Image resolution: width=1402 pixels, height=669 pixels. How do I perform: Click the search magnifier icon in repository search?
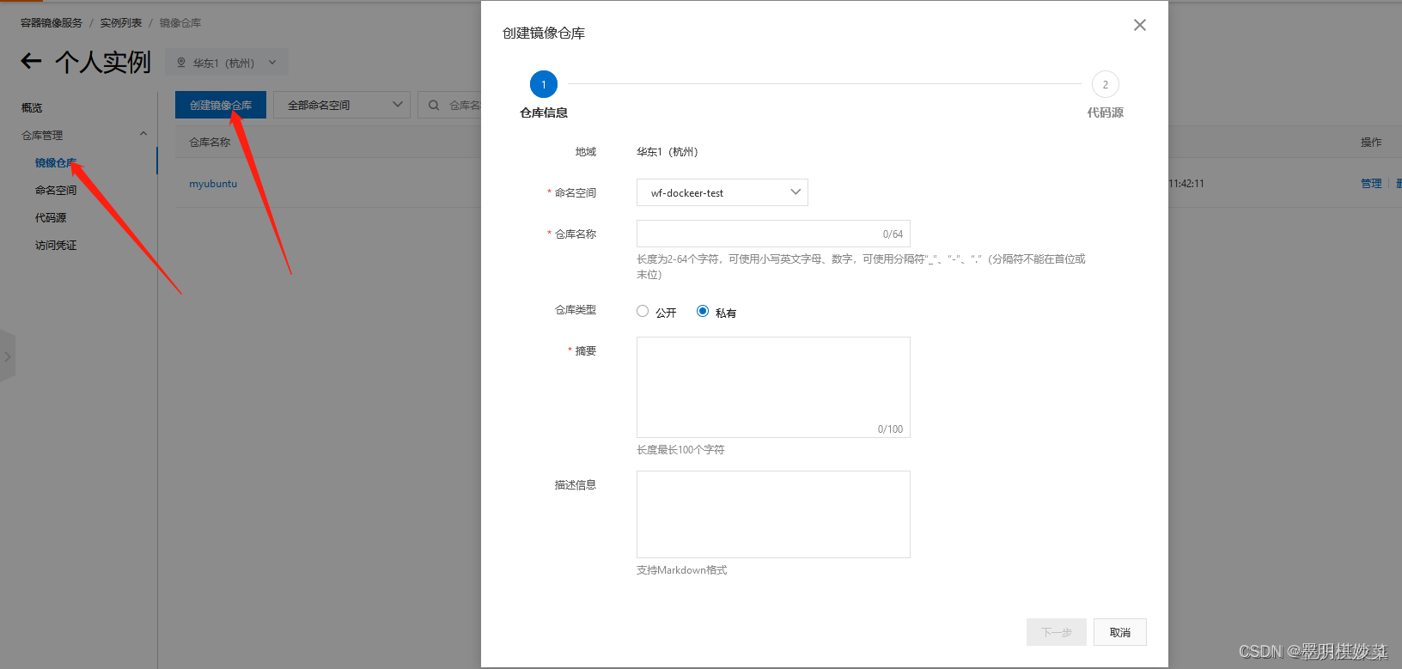[434, 105]
